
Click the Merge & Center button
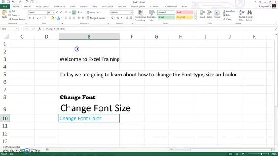point(96,18)
